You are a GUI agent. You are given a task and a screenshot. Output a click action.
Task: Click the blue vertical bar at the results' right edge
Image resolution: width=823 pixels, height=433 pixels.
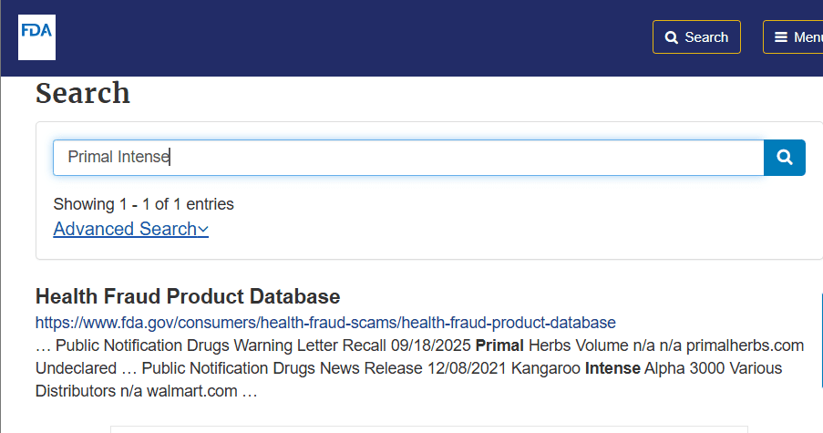tap(821, 334)
